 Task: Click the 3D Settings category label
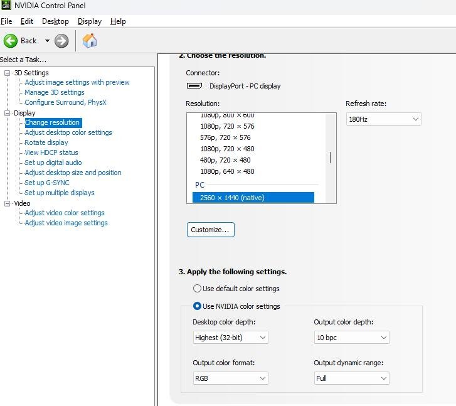coord(31,73)
